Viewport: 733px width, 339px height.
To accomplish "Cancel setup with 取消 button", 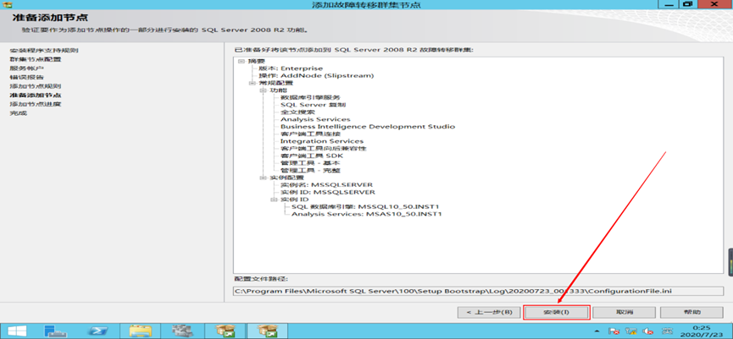I will coord(625,312).
